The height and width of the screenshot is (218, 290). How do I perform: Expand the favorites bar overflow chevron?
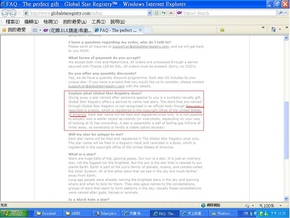263,28
